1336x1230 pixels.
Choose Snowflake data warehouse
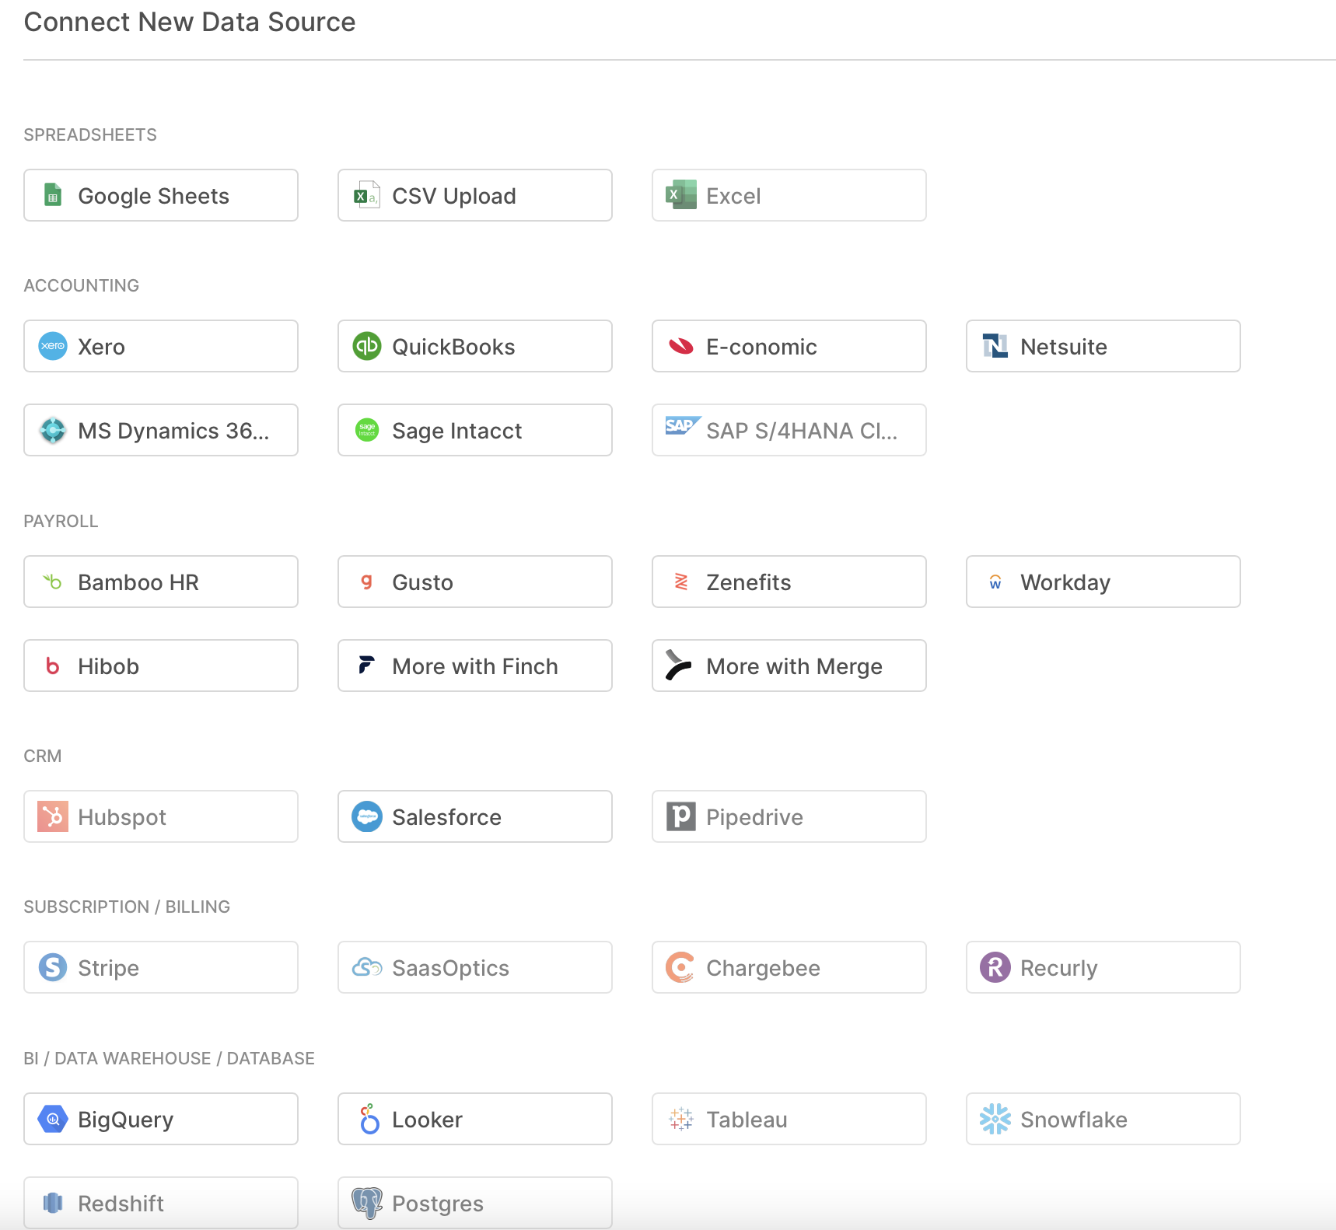tap(1103, 1119)
